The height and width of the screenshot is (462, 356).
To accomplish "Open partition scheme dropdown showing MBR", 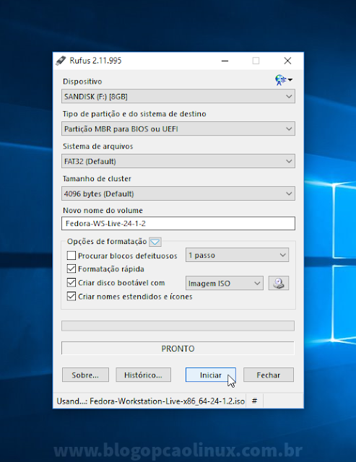I will pos(178,128).
